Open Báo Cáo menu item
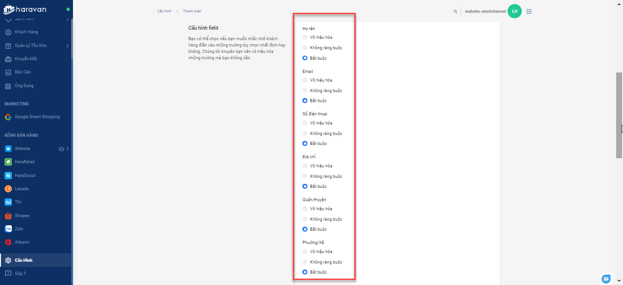This screenshot has width=623, height=285. [x=23, y=72]
